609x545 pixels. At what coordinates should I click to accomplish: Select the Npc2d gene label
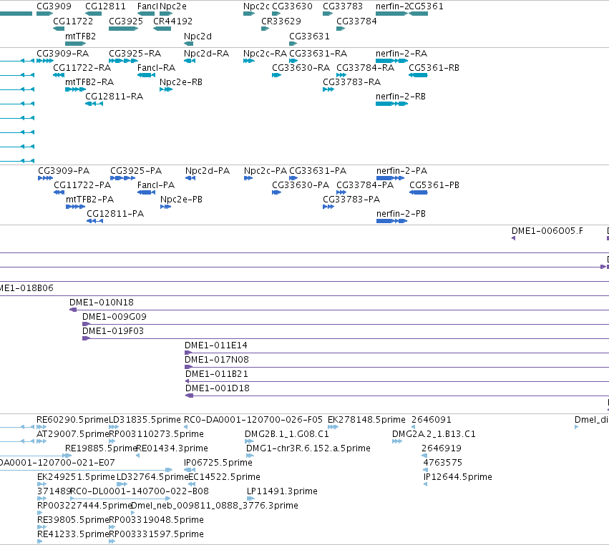tap(198, 36)
